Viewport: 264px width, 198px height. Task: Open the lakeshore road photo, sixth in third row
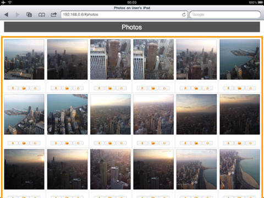[240, 169]
